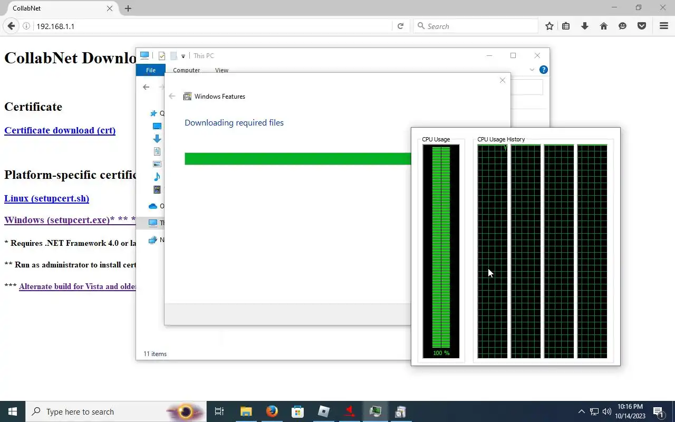675x422 pixels.
Task: Click the green download progress bar
Action: tap(298, 159)
